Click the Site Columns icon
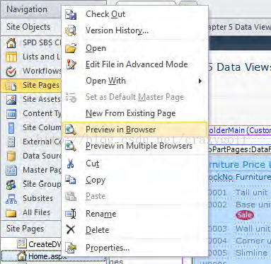 tap(11, 127)
